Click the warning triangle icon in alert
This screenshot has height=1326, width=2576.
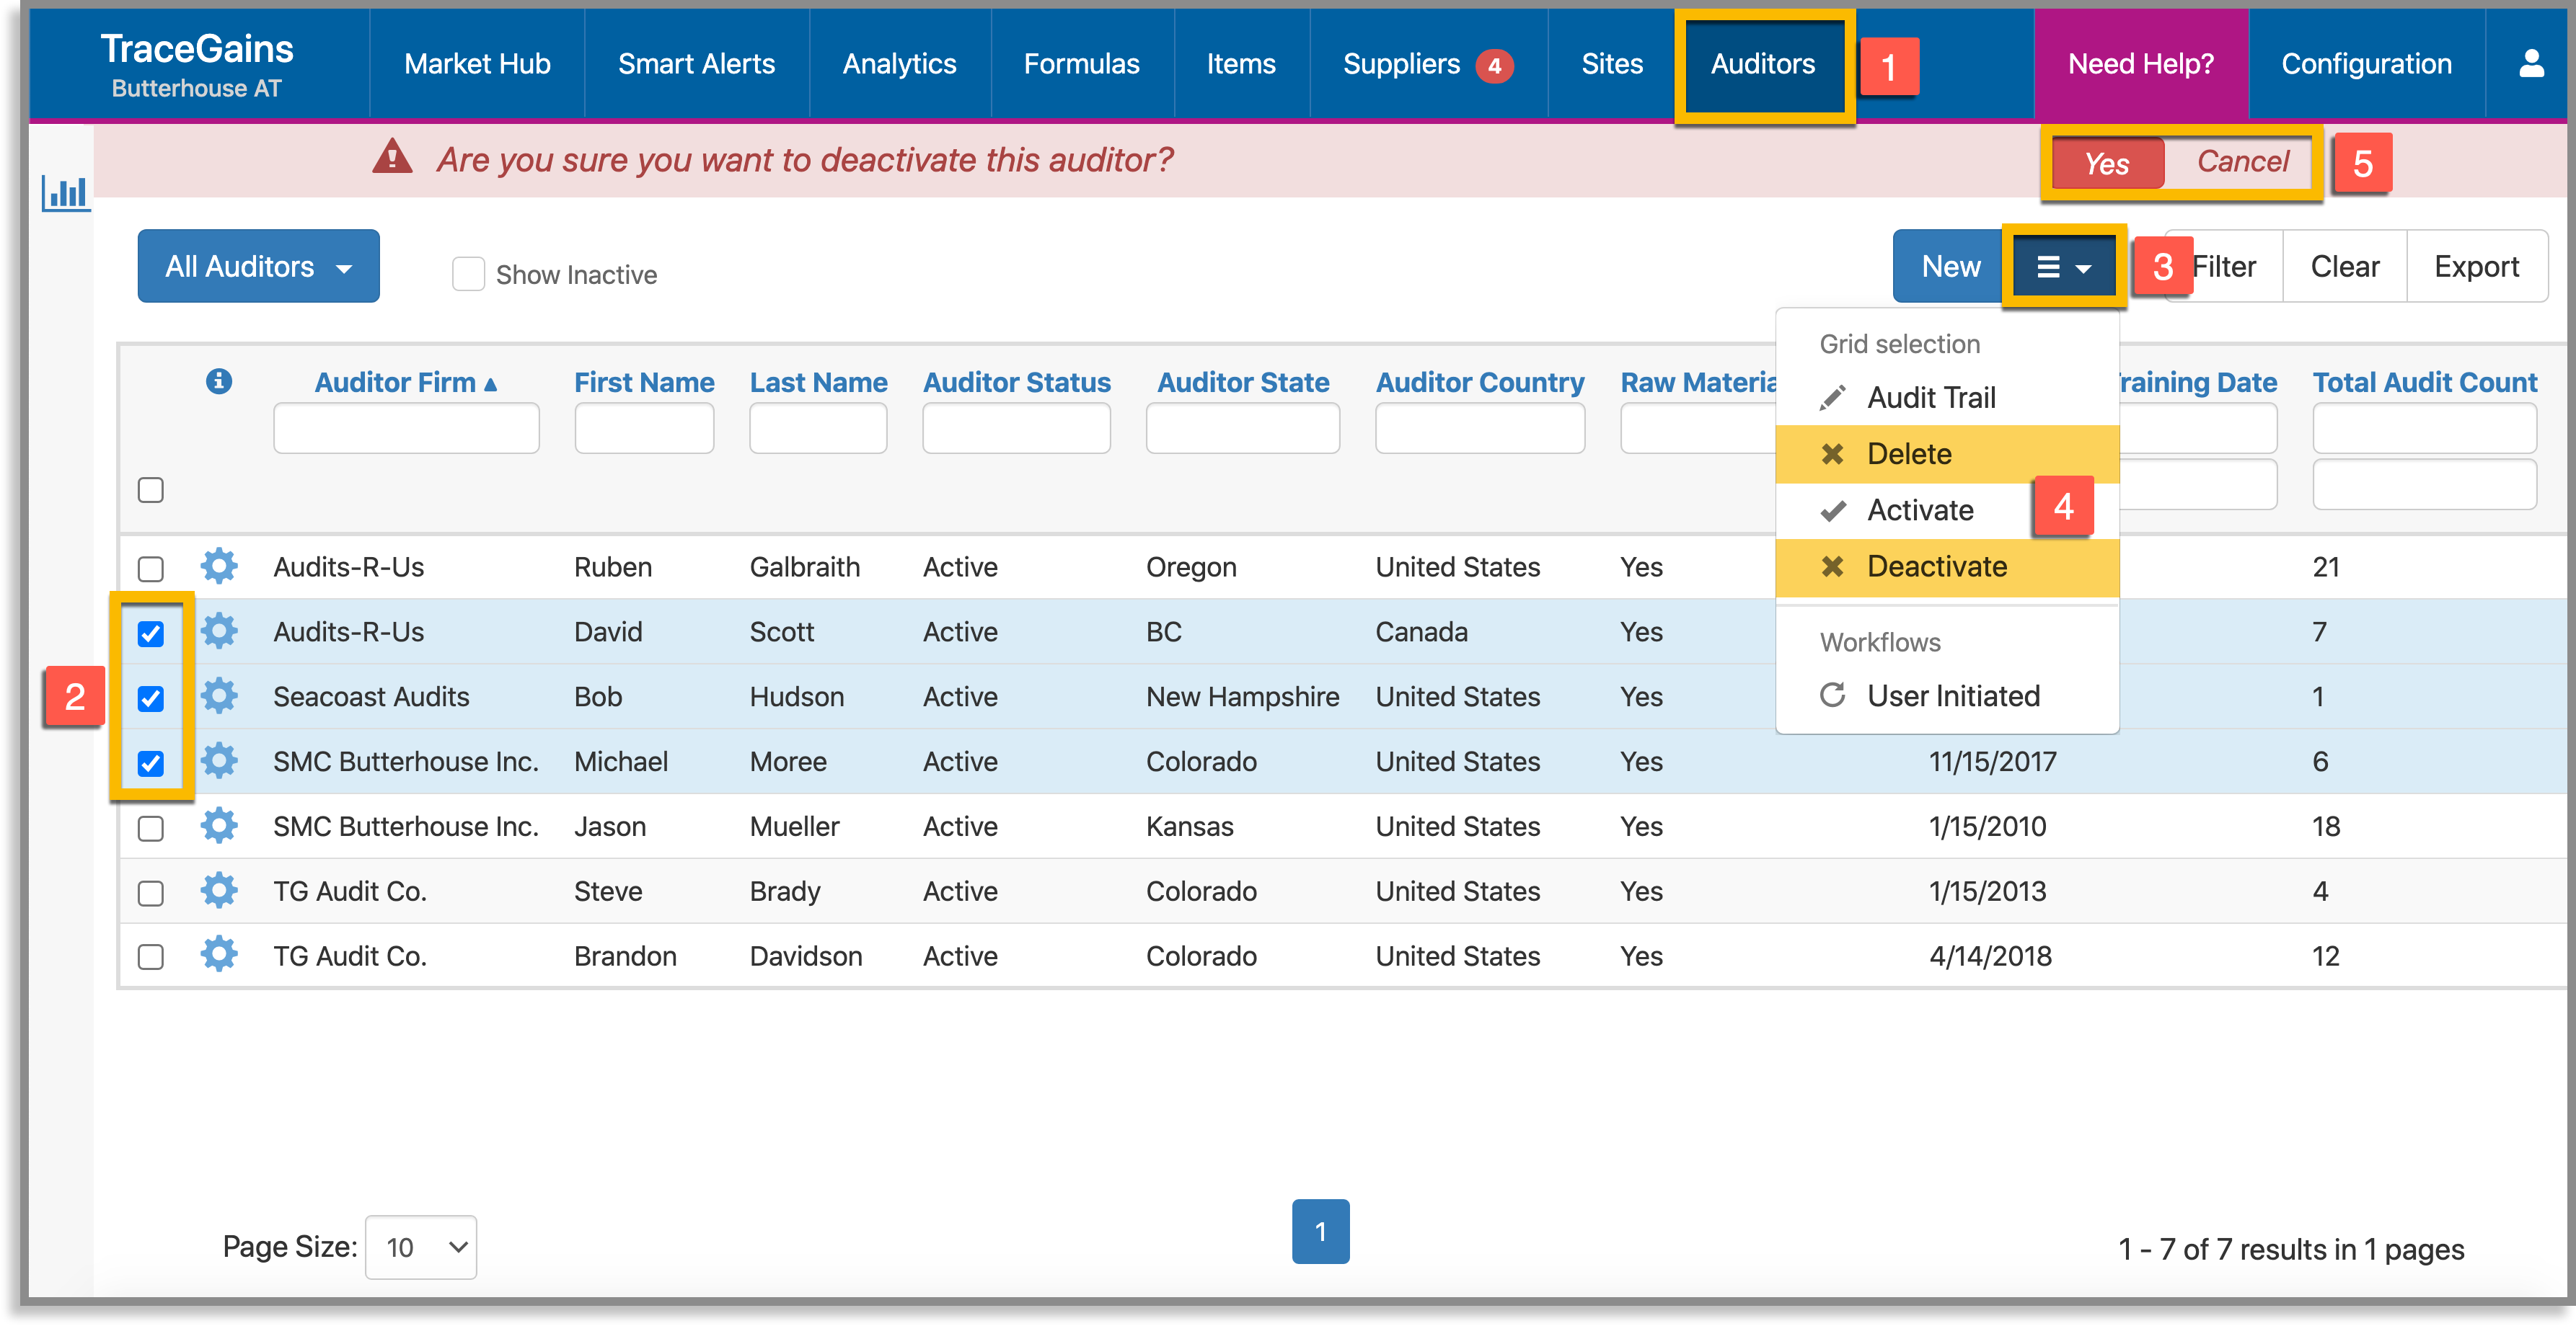[x=392, y=158]
